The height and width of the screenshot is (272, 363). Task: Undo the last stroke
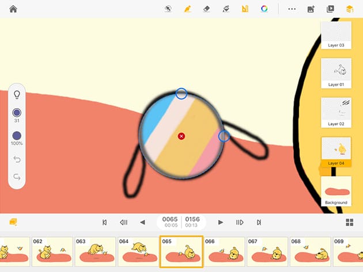(x=17, y=159)
